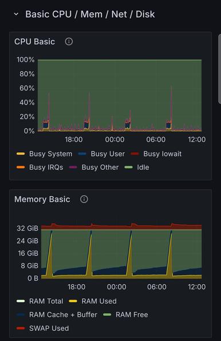This screenshot has height=341, width=221.
Task: Toggle the Busy User legend series
Action: [108, 154]
